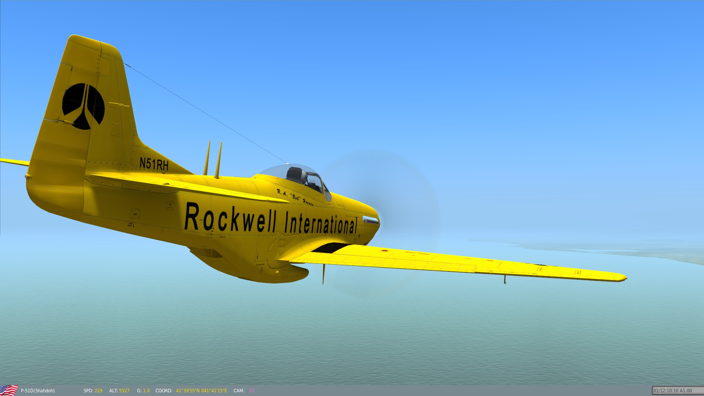Click the SPD value 229
This screenshot has width=704, height=396.
[98, 391]
